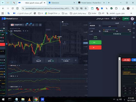
Task: Click the trade time clock icon
Action: tap(100, 26)
